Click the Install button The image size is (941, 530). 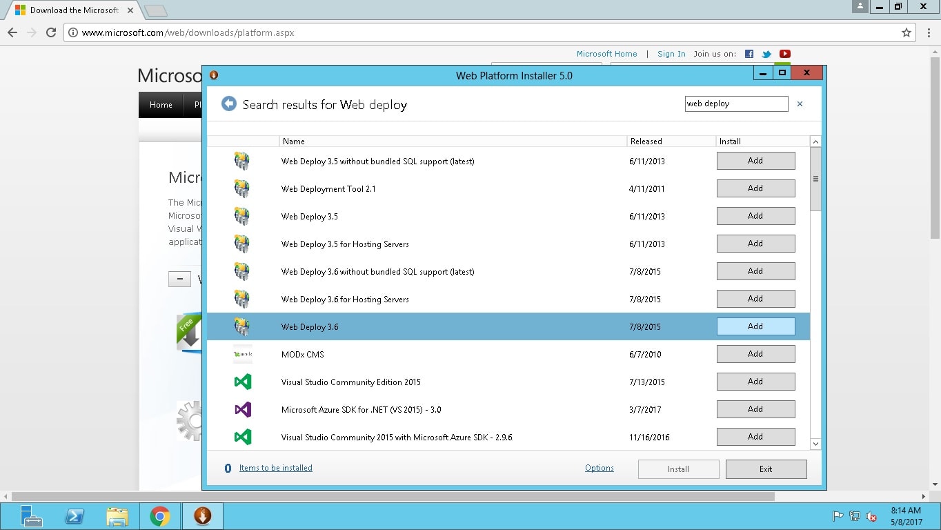tap(678, 469)
